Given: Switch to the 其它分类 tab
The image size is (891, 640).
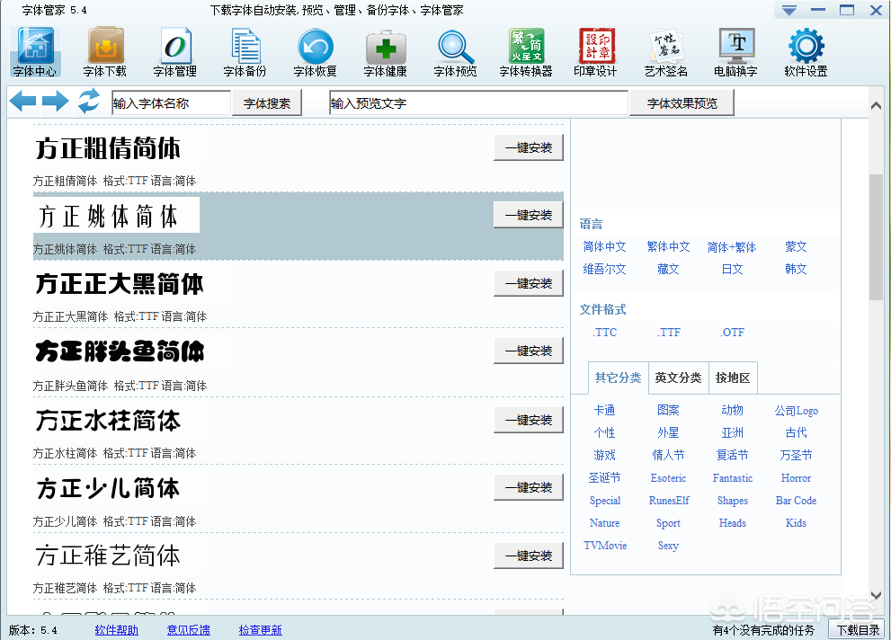Looking at the screenshot, I should [x=619, y=378].
